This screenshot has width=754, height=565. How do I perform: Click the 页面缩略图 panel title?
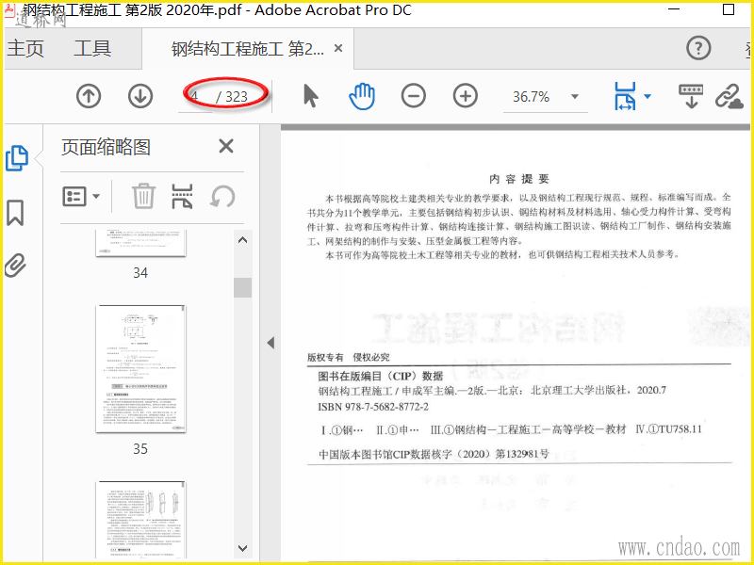pos(106,147)
